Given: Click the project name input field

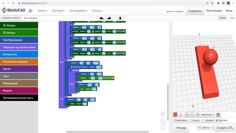Looking at the screenshot, I should click(x=43, y=18).
